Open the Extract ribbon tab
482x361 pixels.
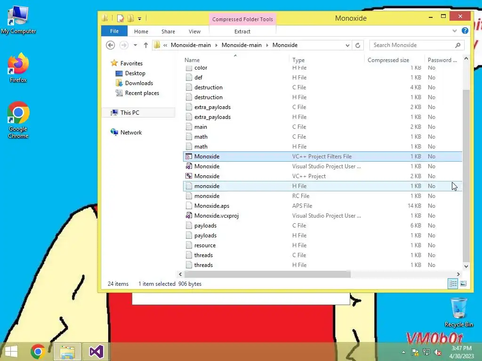242,31
